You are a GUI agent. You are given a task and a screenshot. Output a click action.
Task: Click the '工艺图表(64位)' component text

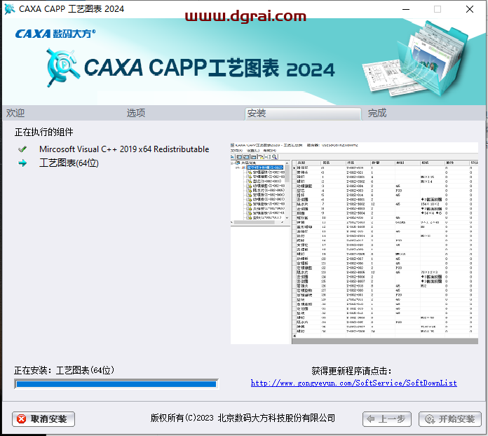click(69, 163)
